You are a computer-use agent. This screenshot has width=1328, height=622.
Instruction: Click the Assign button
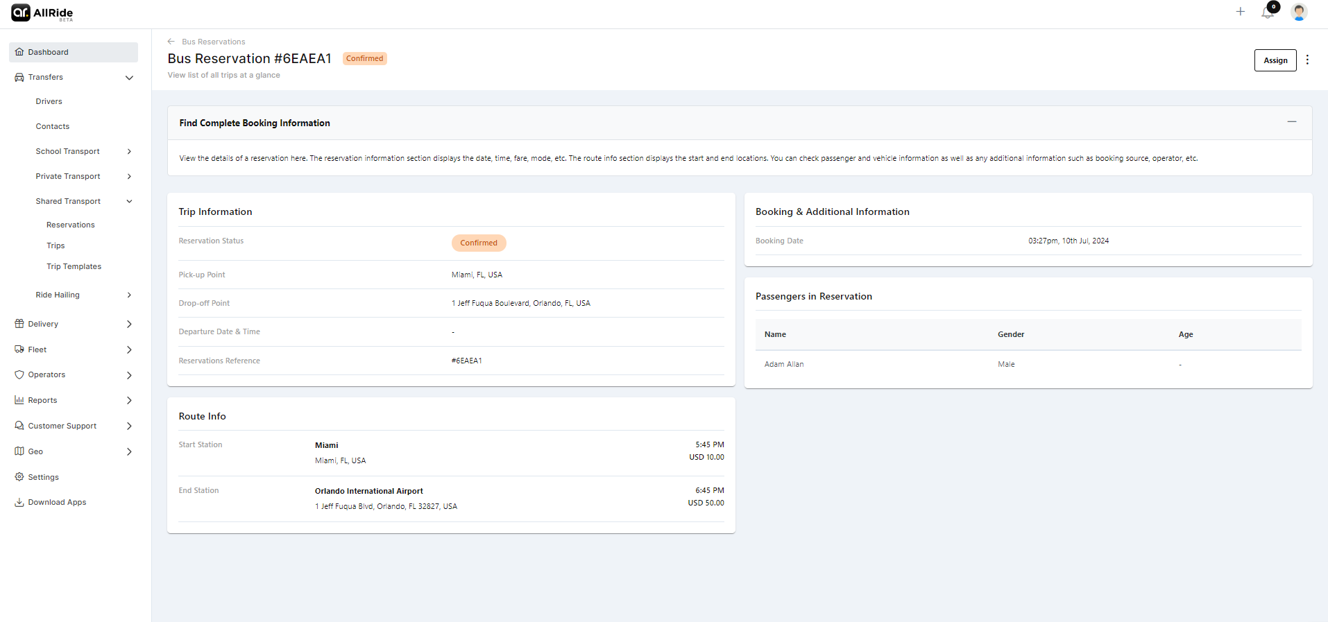pyautogui.click(x=1275, y=60)
